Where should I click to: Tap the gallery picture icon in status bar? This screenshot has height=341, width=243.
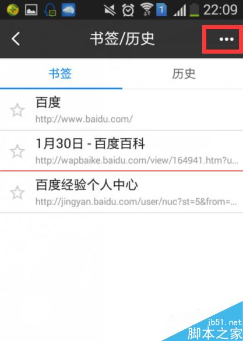click(31, 10)
